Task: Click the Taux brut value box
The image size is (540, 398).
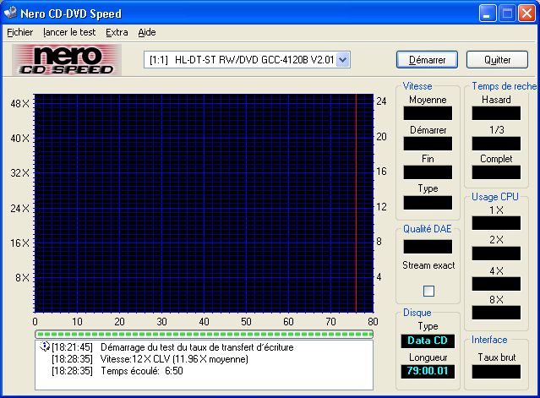Action: click(496, 372)
